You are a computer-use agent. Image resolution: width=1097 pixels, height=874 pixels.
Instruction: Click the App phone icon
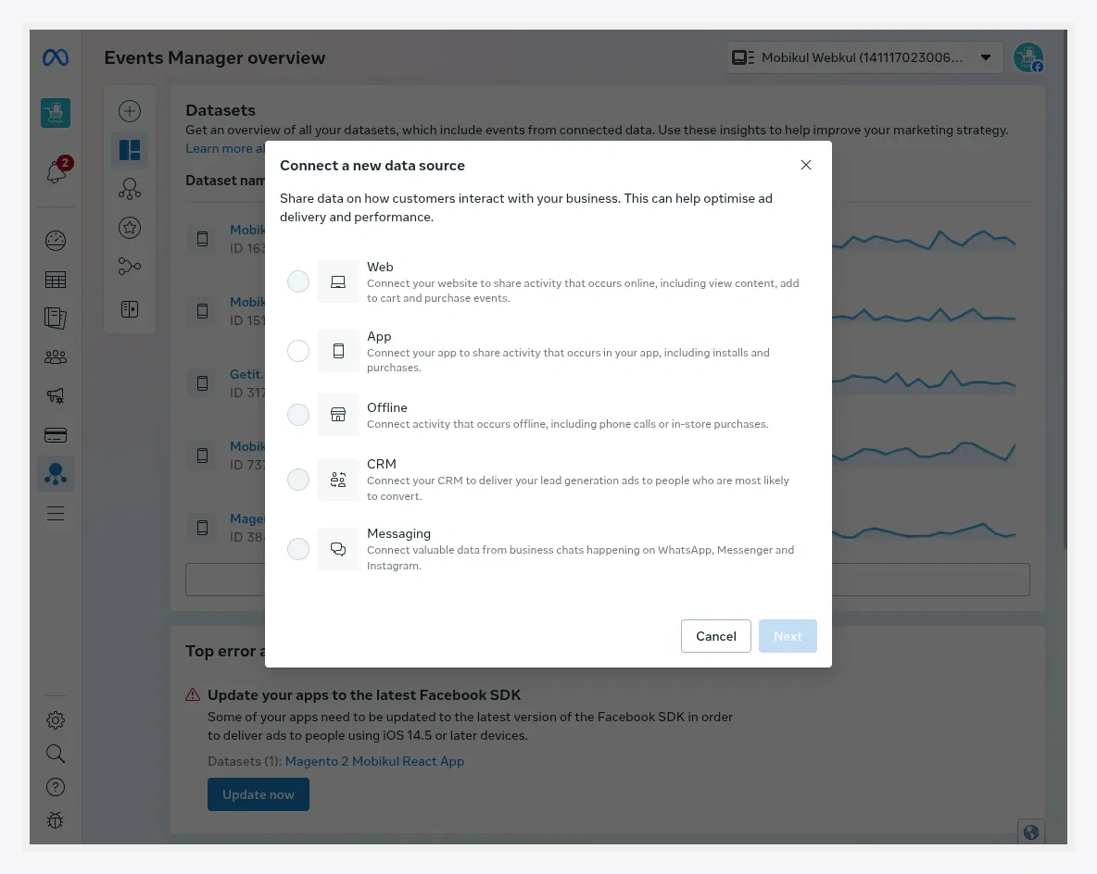pyautogui.click(x=338, y=351)
